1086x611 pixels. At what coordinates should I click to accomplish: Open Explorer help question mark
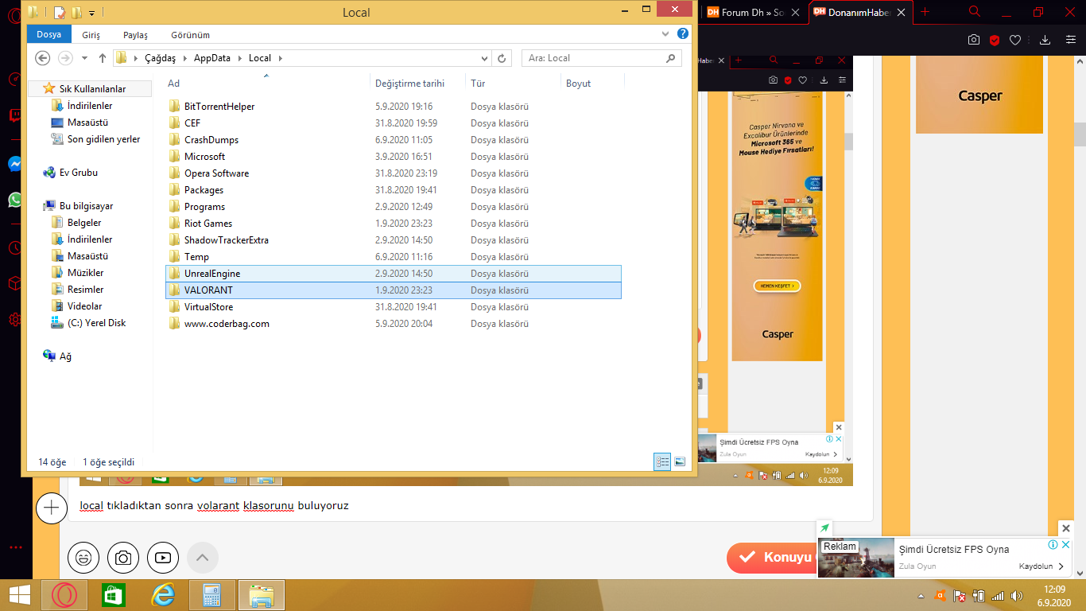pyautogui.click(x=682, y=34)
